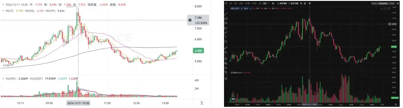Open the ME/USDT legend more options
Image resolution: width=403 pixels, height=108 pixels.
coord(250,8)
